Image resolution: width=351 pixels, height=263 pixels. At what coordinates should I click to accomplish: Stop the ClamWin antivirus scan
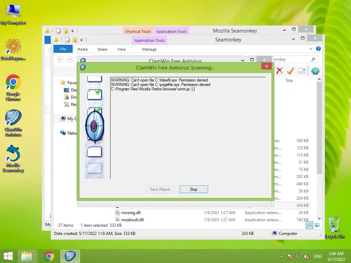coord(194,189)
